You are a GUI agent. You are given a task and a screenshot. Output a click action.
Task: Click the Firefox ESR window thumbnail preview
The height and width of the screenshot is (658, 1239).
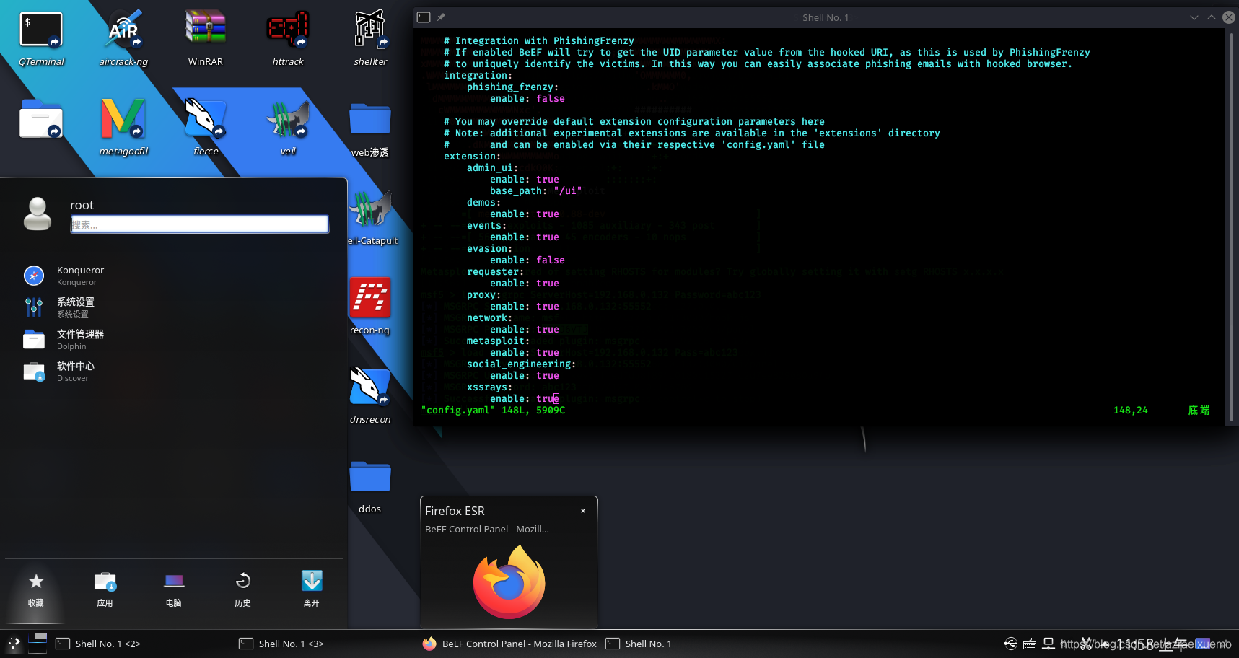click(x=509, y=582)
